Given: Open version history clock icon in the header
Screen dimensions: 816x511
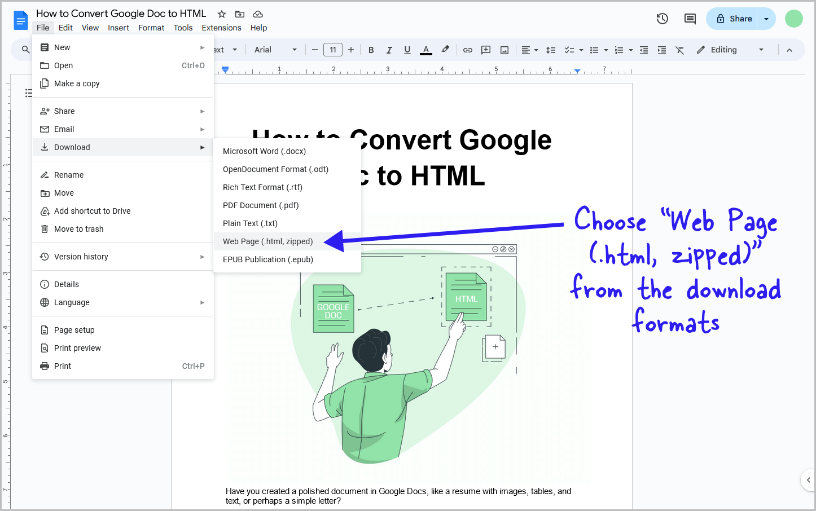Looking at the screenshot, I should 663,19.
